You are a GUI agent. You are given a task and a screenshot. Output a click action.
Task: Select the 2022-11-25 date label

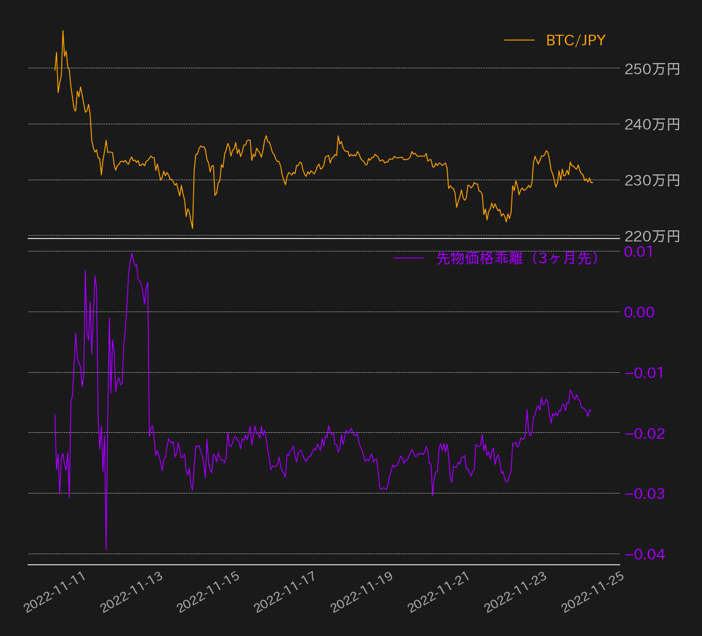[593, 592]
